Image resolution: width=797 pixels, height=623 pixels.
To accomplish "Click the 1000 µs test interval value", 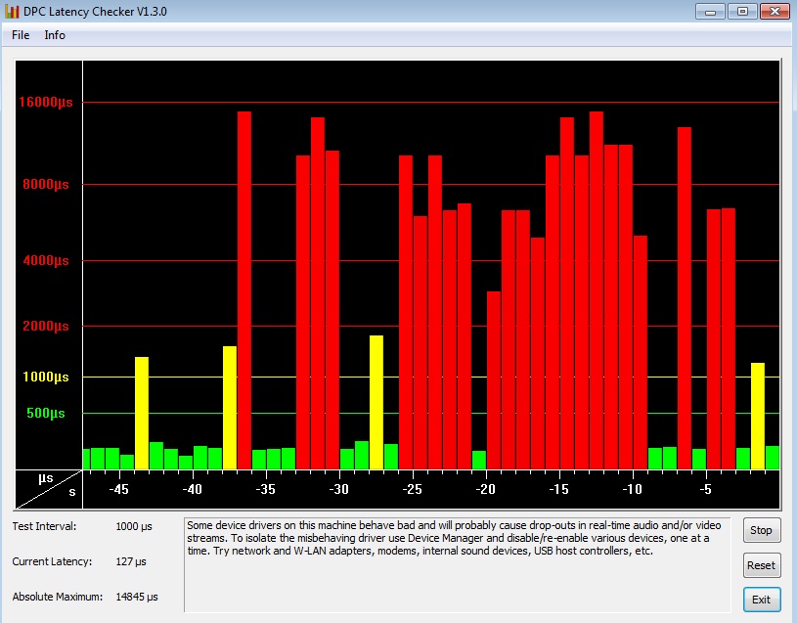I will pyautogui.click(x=134, y=526).
